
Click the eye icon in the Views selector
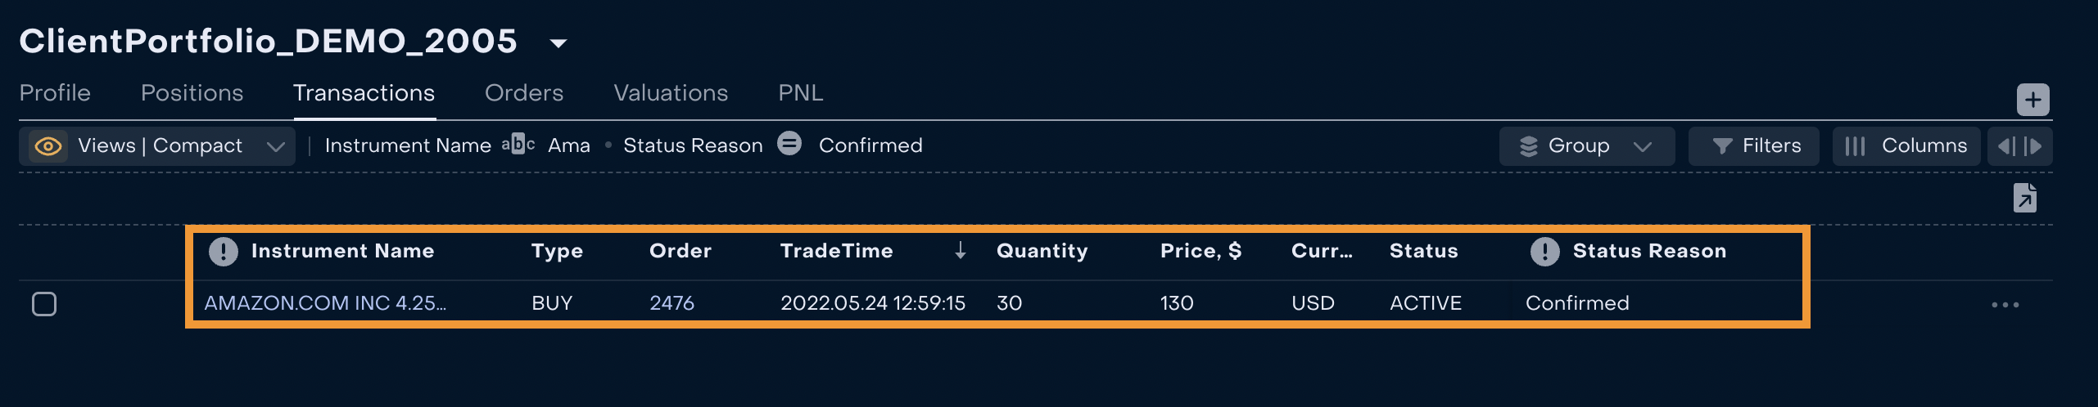[48, 146]
